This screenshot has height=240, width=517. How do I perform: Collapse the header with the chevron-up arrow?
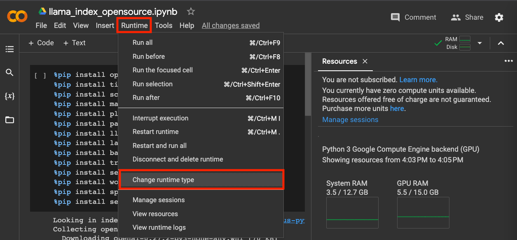coord(501,43)
